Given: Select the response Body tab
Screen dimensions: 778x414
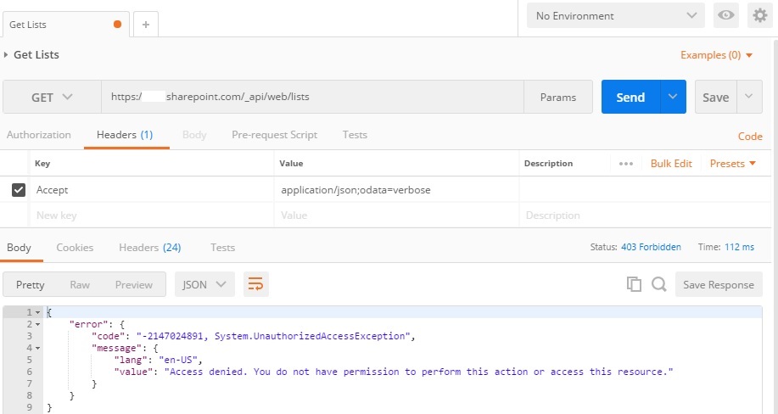Looking at the screenshot, I should pyautogui.click(x=19, y=247).
